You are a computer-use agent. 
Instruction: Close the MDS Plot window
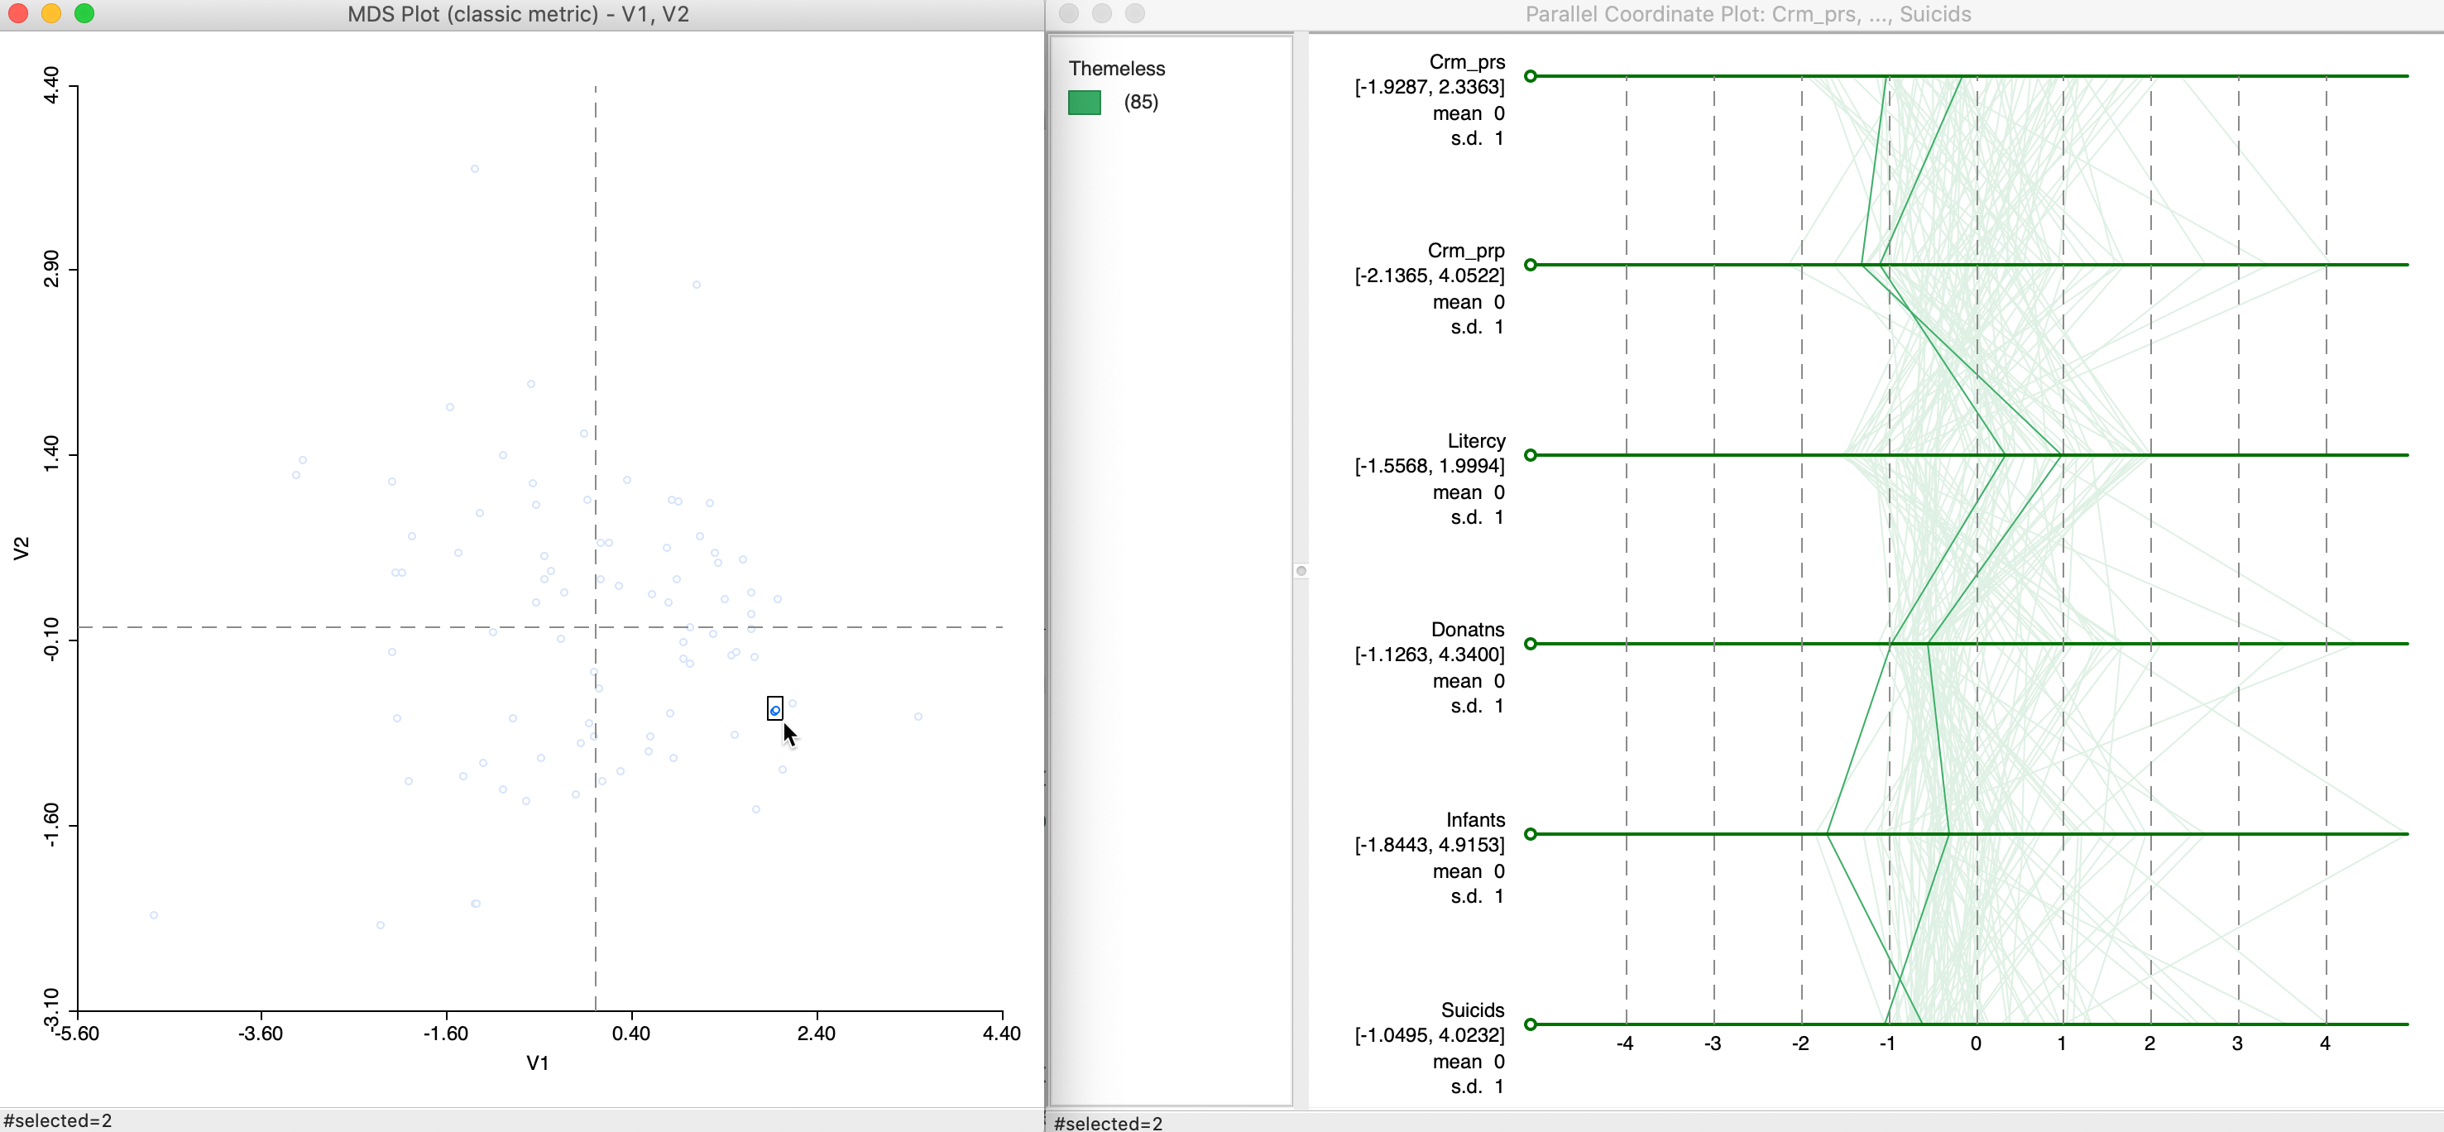point(17,13)
